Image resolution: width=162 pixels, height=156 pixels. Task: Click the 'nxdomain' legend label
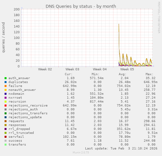[x=16, y=94]
